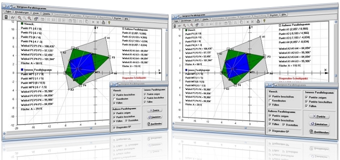Click Ausblenden in the left dialog

coord(155,124)
